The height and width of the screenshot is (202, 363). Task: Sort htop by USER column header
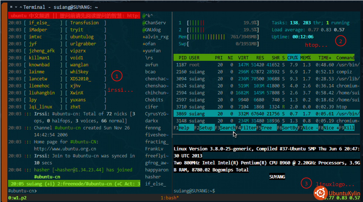[x=194, y=58]
